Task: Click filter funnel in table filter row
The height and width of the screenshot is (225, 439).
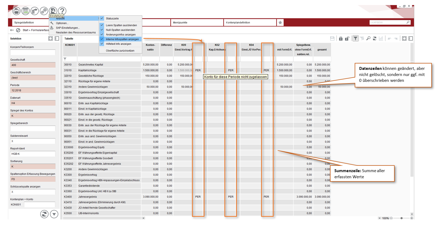Action: pyautogui.click(x=65, y=59)
